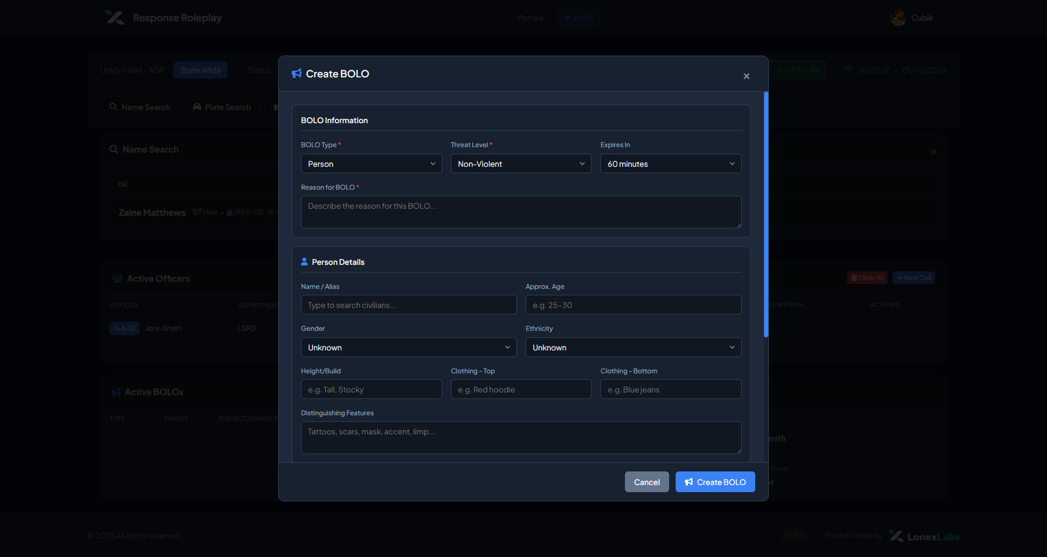Open the Name Search tab in background
The image size is (1047, 557).
pyautogui.click(x=140, y=107)
